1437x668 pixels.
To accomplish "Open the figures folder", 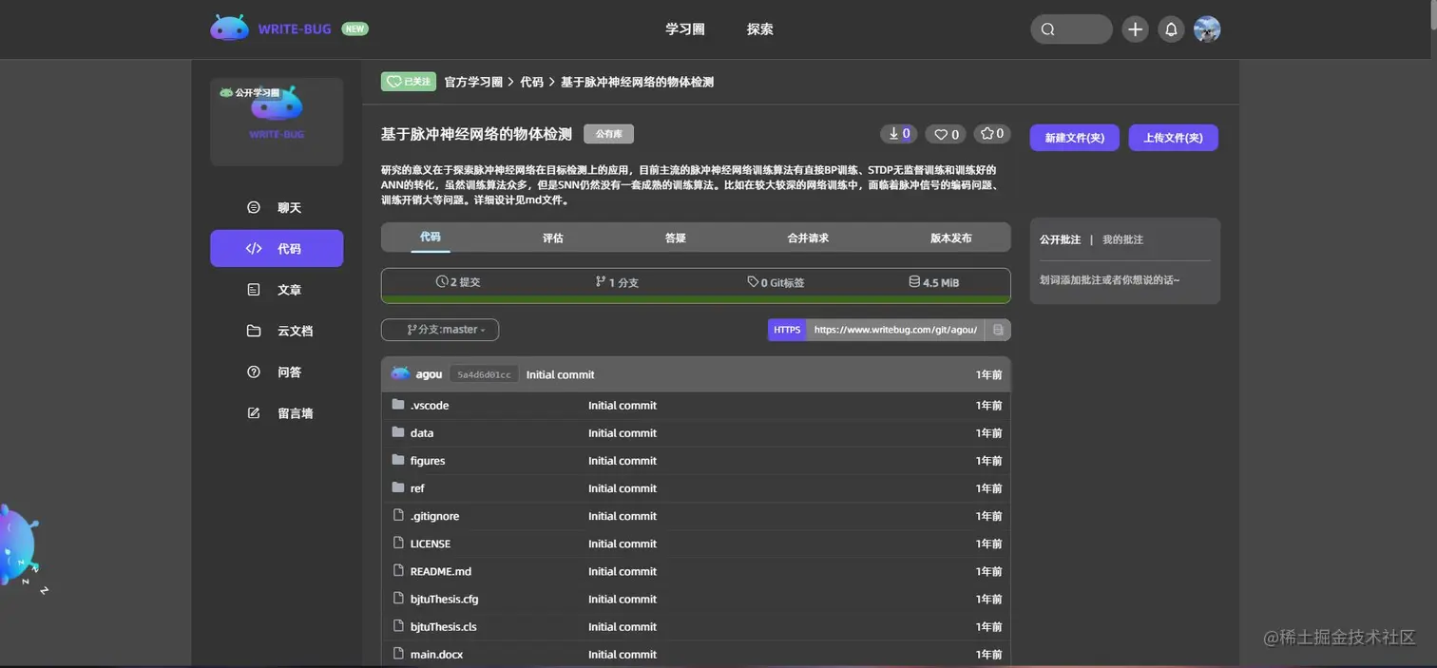I will [x=428, y=461].
